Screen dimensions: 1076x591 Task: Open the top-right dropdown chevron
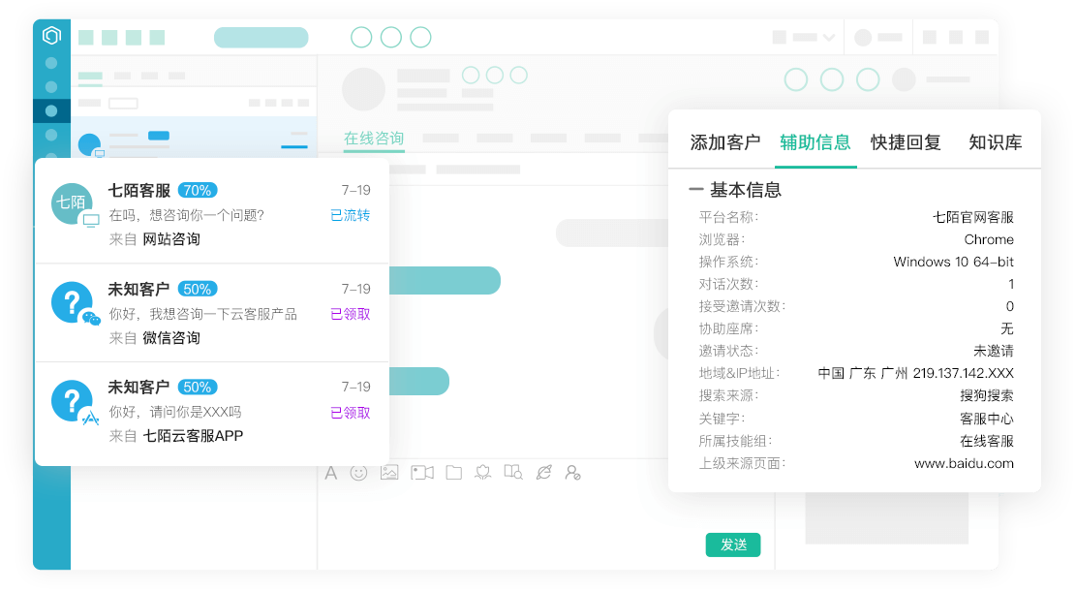click(828, 37)
